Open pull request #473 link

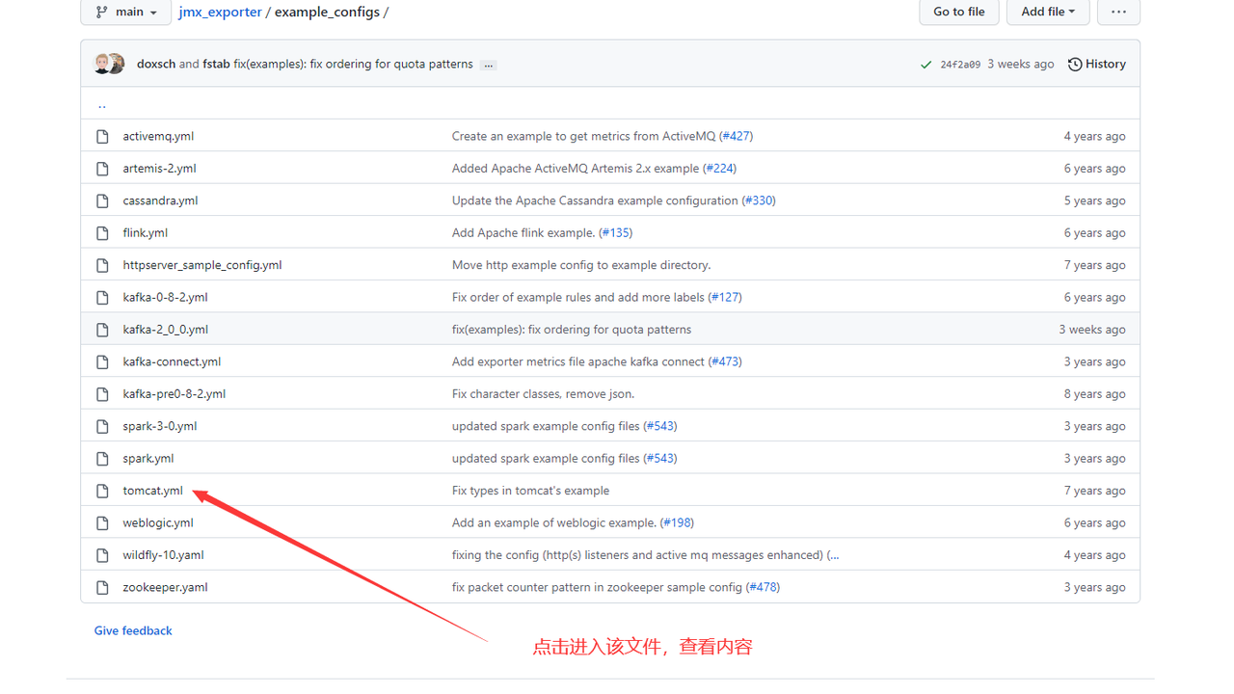point(725,361)
